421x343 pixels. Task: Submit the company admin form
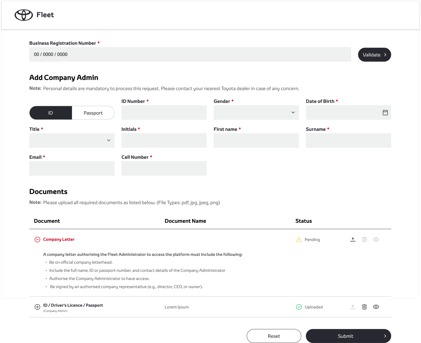tap(348, 336)
